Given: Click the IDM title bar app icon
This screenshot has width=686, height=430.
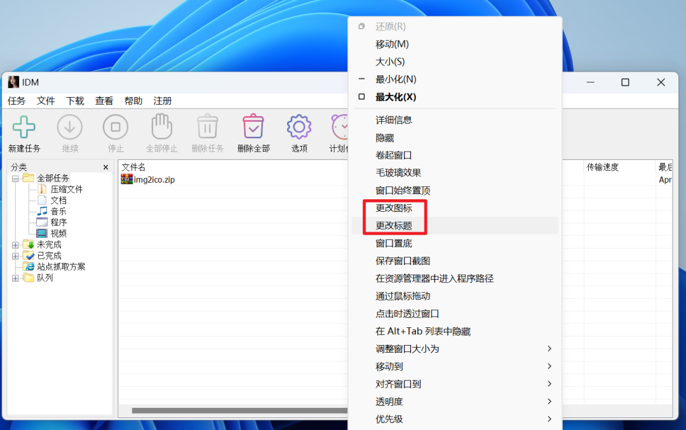Looking at the screenshot, I should (13, 82).
